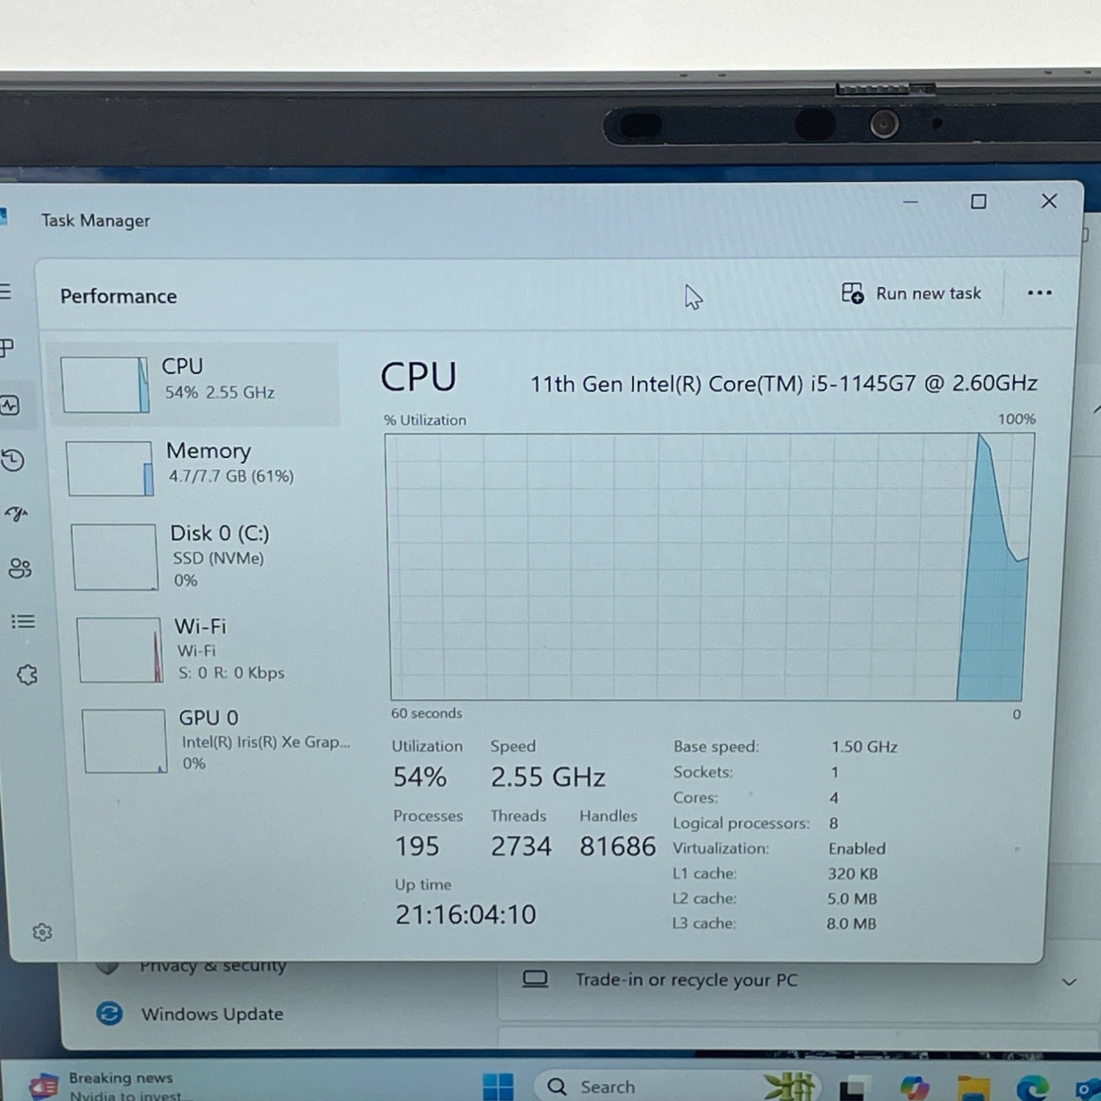Toggle the hamburger navigation menu

click(x=6, y=292)
